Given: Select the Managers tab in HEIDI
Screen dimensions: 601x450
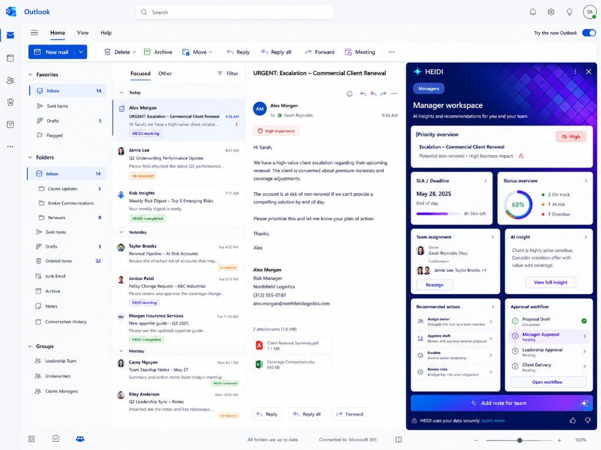Looking at the screenshot, I should 428,88.
